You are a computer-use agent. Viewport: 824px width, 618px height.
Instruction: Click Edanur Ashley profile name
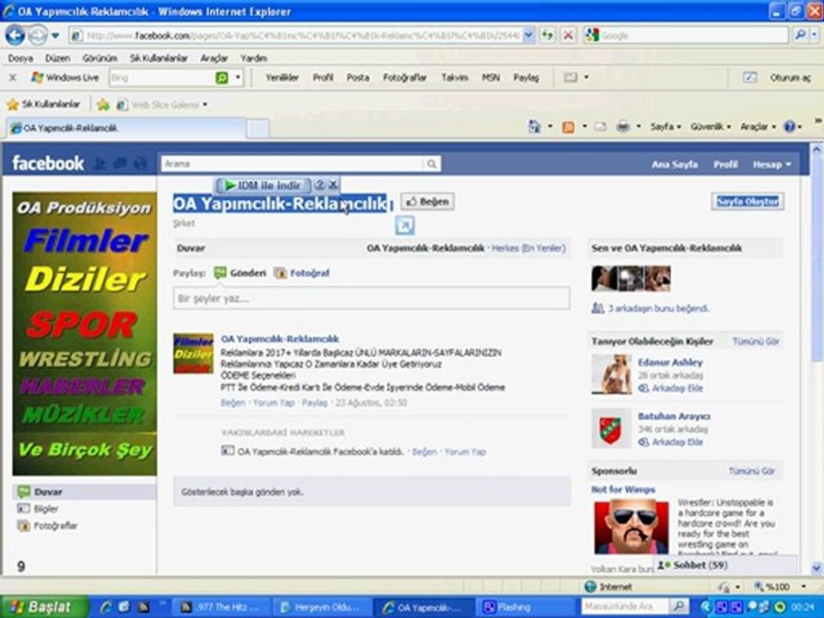670,362
